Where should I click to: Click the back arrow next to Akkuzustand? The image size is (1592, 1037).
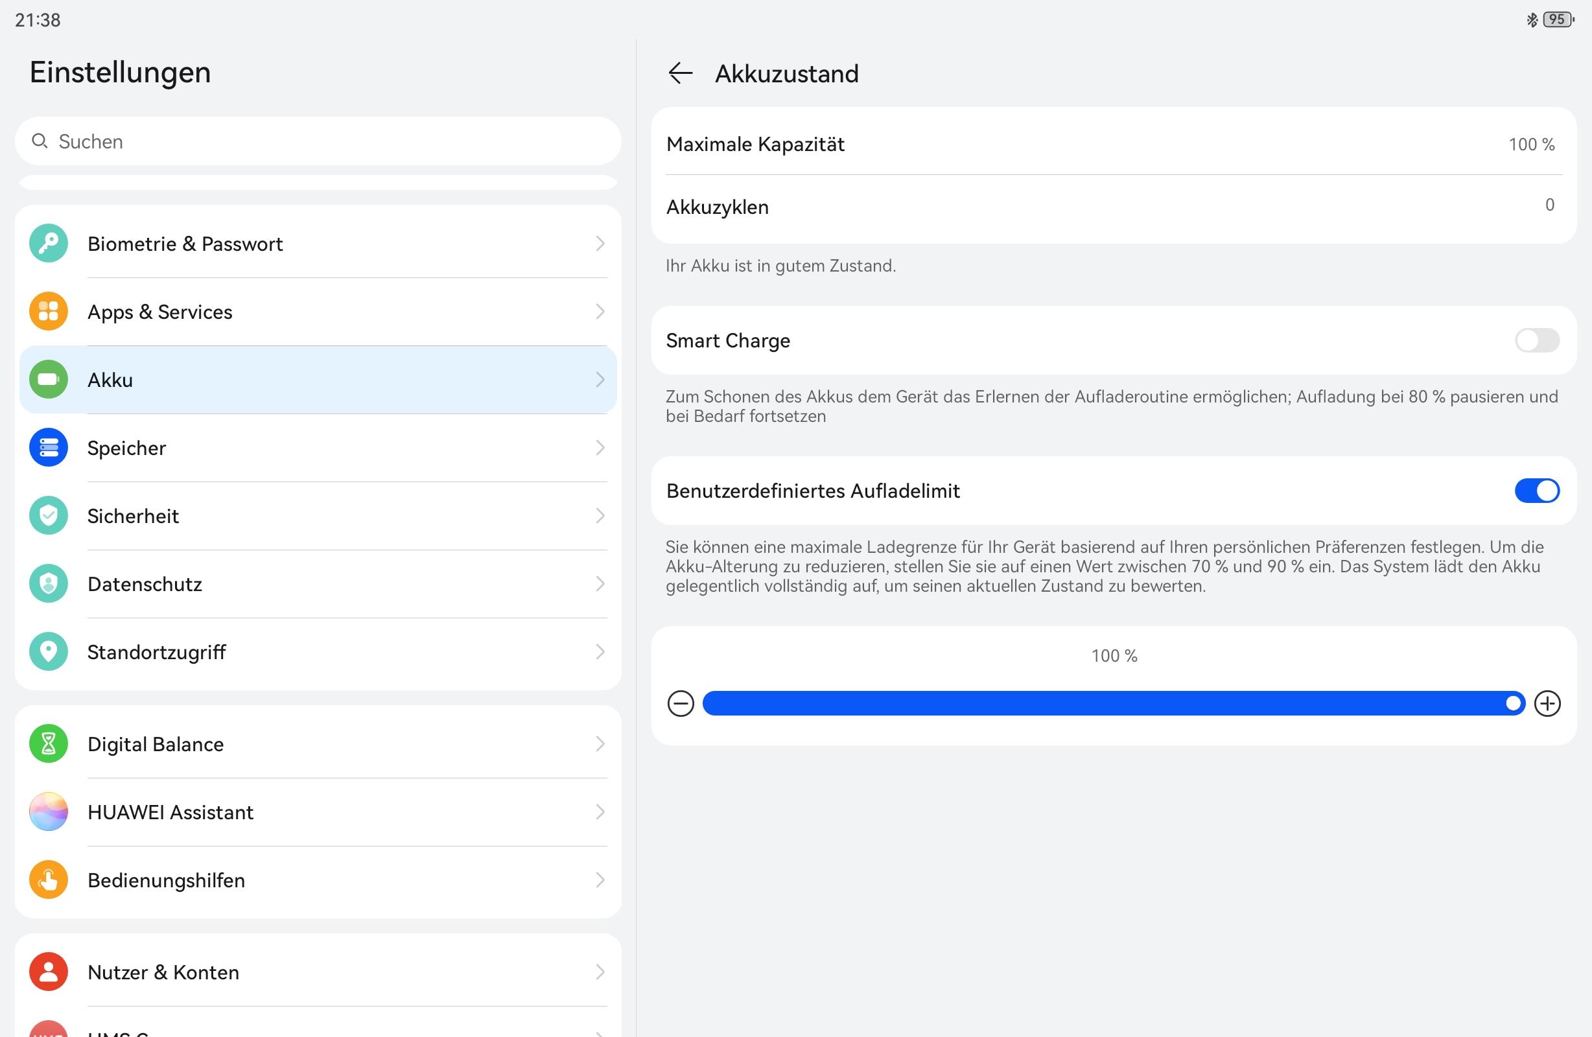click(x=680, y=73)
